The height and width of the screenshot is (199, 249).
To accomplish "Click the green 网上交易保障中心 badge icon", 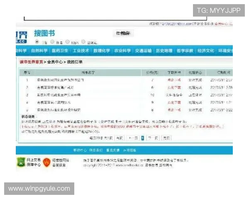I will tap(21, 162).
